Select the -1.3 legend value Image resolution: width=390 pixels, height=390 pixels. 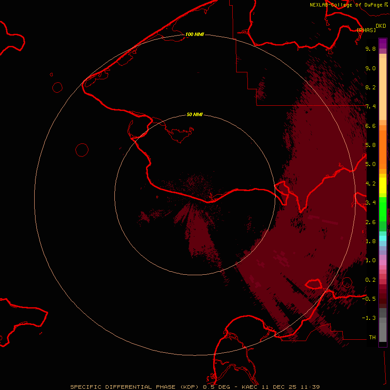(x=369, y=318)
